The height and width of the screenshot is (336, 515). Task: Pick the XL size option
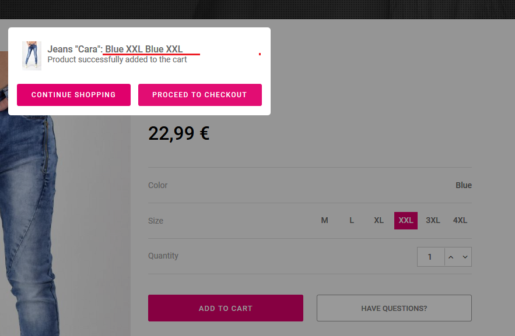[x=379, y=220]
